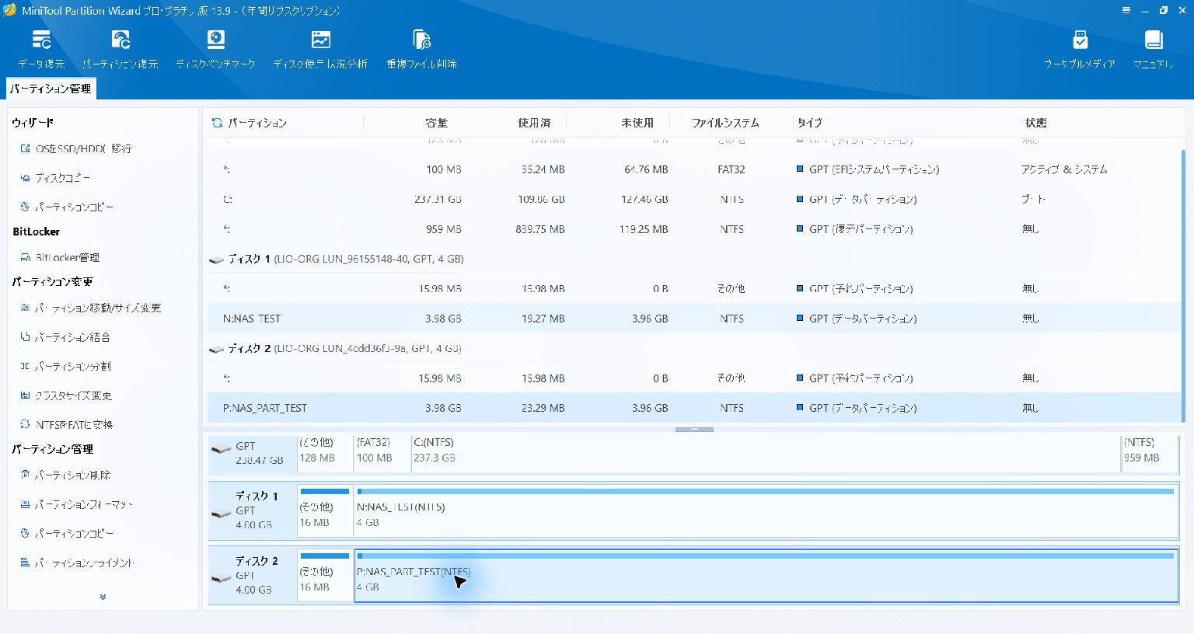Select ディスク 2 label in the disk map

[x=253, y=575]
